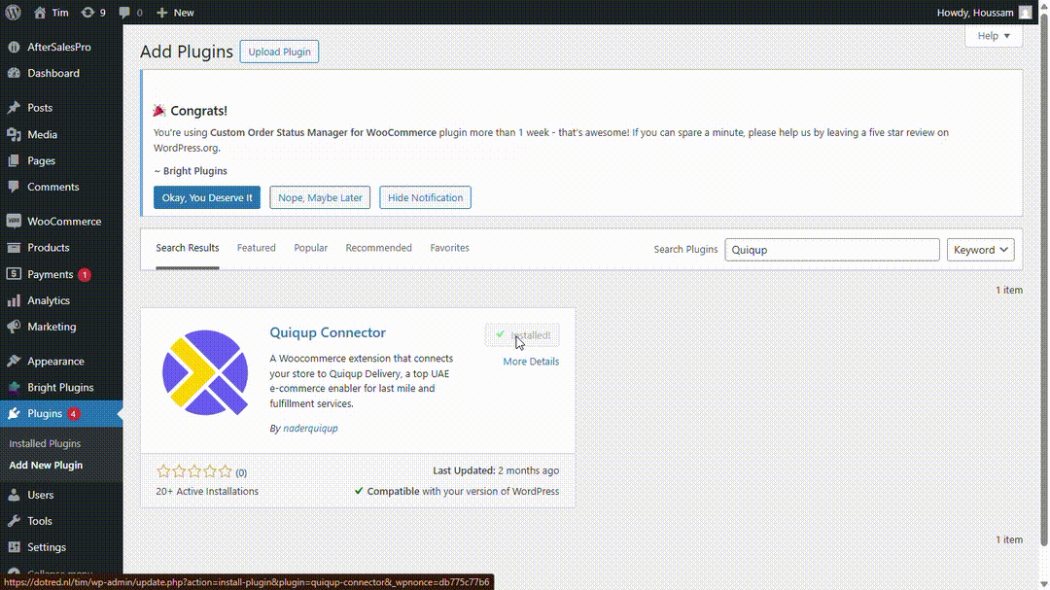Screen dimensions: 1050x590
Task: Switch to the Popular tab
Action: point(311,248)
